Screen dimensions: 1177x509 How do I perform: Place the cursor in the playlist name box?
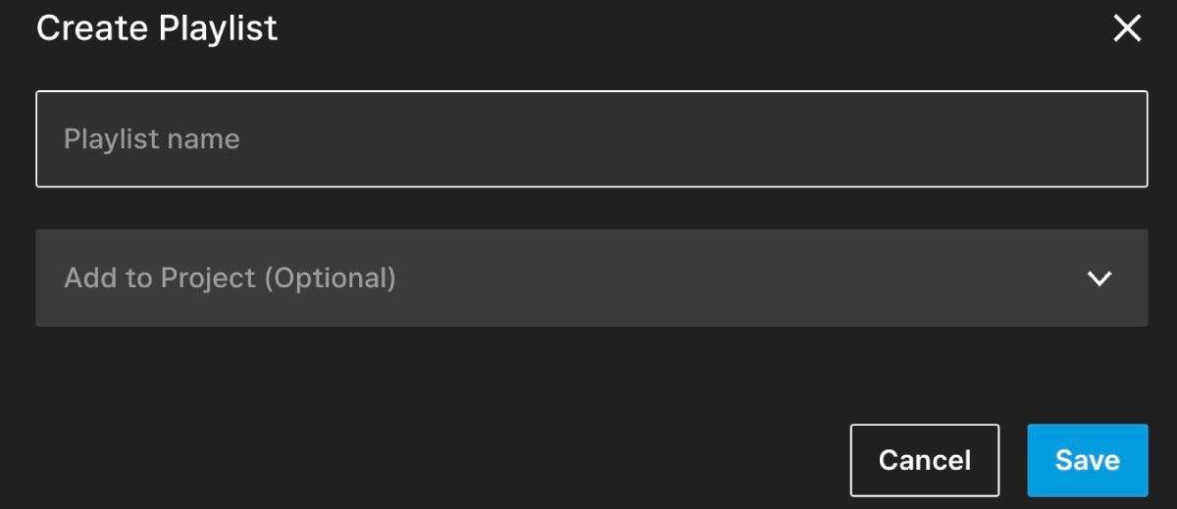(591, 139)
